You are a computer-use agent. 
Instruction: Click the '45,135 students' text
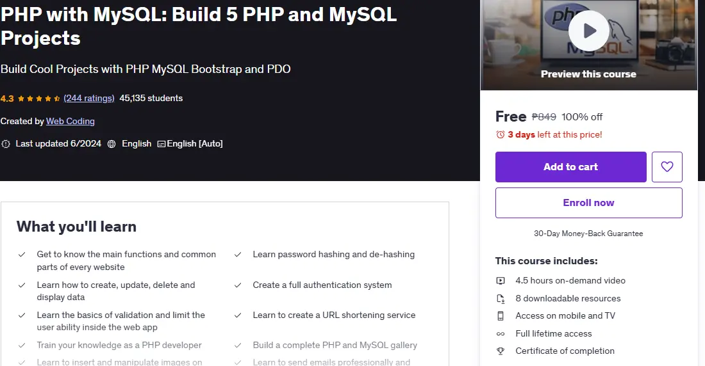(151, 98)
